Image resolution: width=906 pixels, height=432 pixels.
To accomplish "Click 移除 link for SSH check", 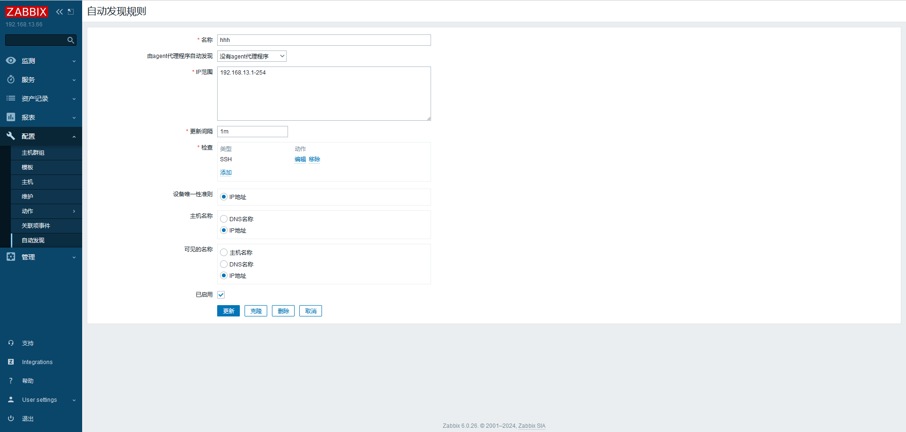I will [x=314, y=159].
